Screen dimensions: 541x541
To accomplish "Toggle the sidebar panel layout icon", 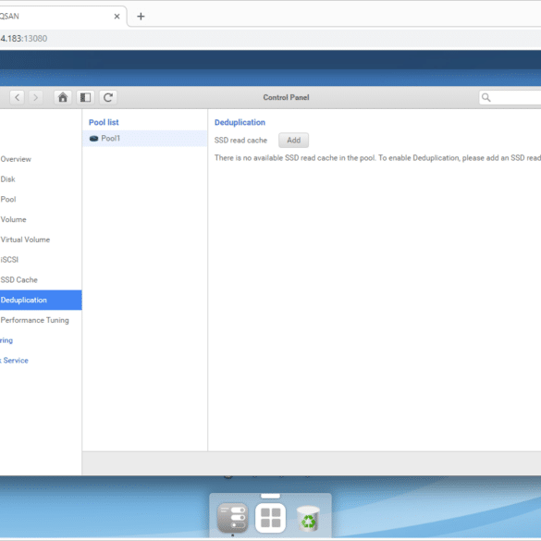I will (85, 98).
